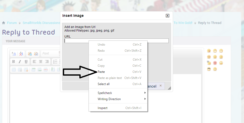Click the Remove Format icon with red X
244x123 pixels.
21,54
